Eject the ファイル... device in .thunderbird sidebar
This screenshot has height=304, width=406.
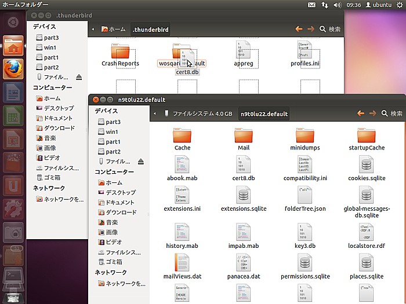pyautogui.click(x=79, y=77)
